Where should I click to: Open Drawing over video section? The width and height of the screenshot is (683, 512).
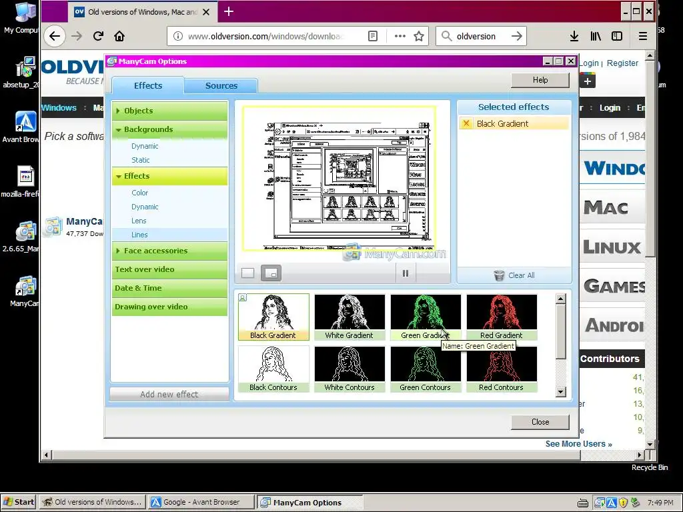point(170,307)
